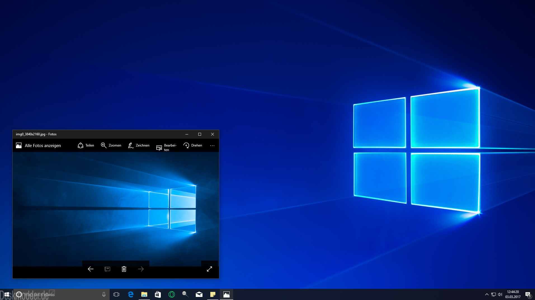Maximize the Fotos window
Viewport: 535px width, 300px height.
tap(200, 134)
